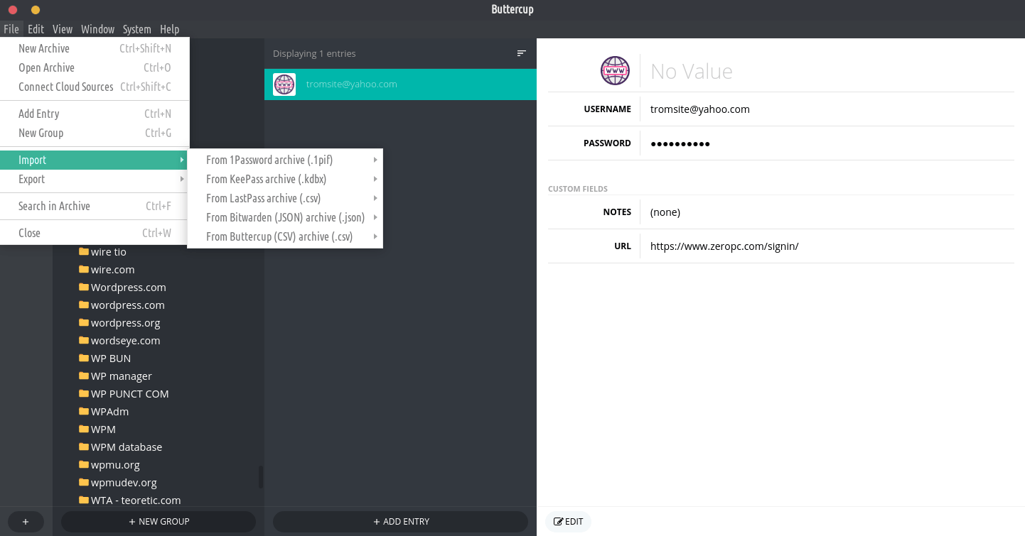Click the WPM database folder icon

point(84,447)
